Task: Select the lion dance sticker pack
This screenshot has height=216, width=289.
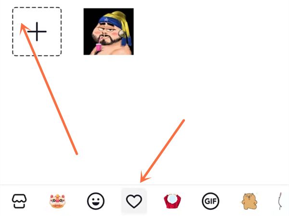Action: (57, 201)
